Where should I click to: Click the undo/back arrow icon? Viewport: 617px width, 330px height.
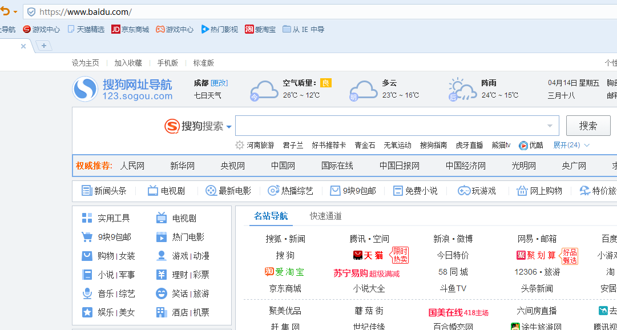[5, 11]
